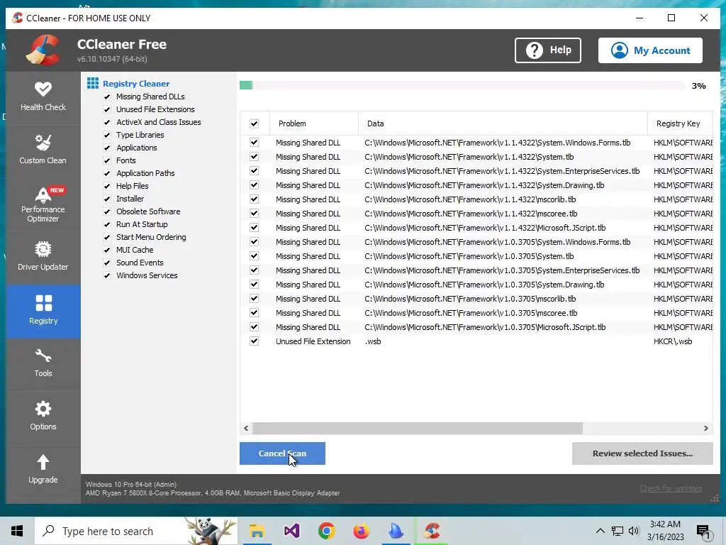The height and width of the screenshot is (545, 726).
Task: Click the Registry Cleaner heading
Action: pyautogui.click(x=136, y=84)
